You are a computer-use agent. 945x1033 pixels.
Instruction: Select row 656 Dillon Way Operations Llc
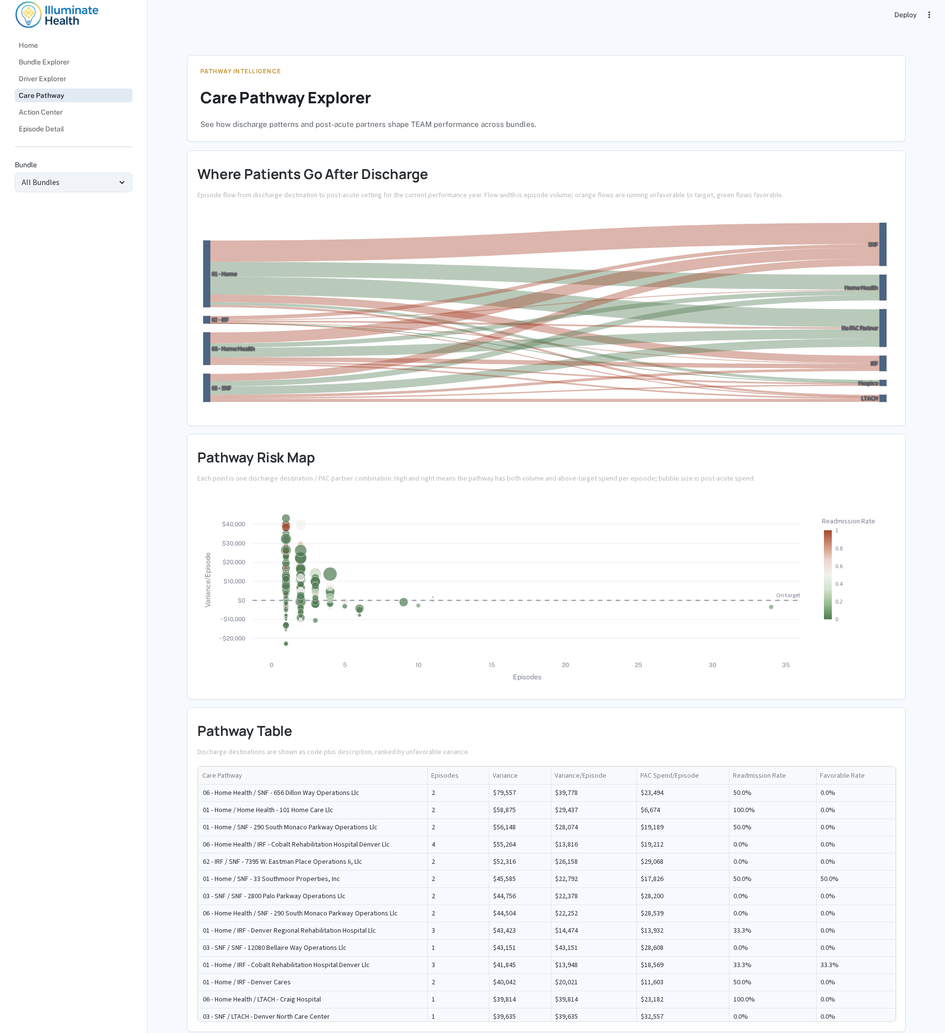(x=547, y=792)
